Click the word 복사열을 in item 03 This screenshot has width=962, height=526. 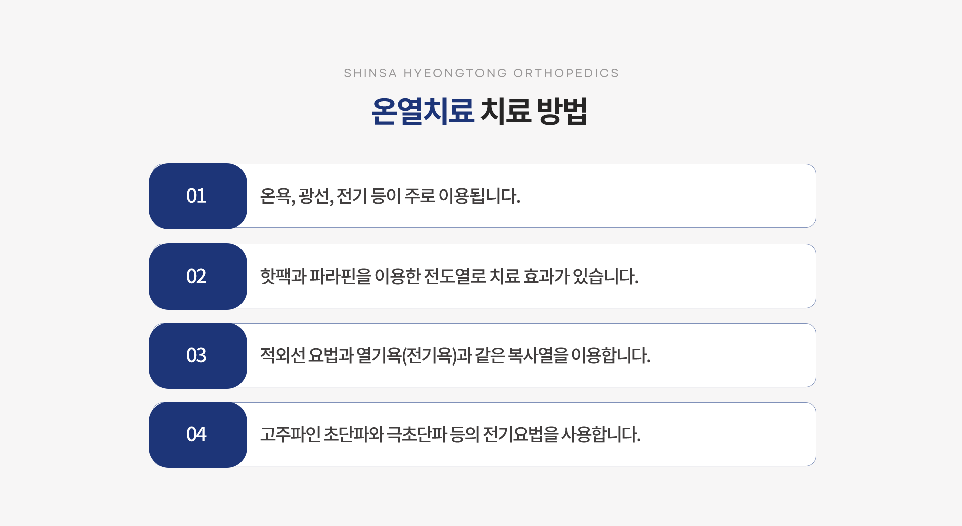(x=538, y=355)
